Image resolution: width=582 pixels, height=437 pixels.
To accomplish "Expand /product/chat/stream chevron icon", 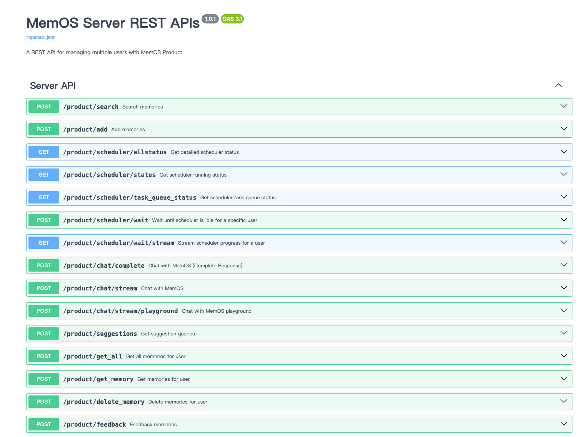I will click(x=564, y=288).
